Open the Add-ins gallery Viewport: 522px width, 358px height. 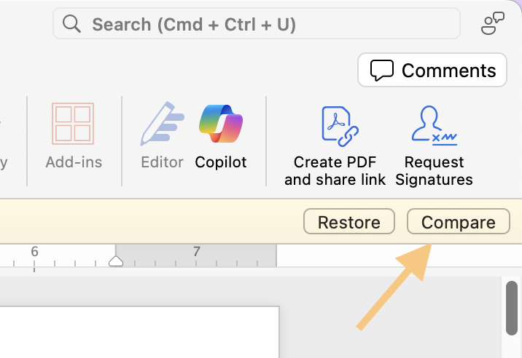point(73,137)
